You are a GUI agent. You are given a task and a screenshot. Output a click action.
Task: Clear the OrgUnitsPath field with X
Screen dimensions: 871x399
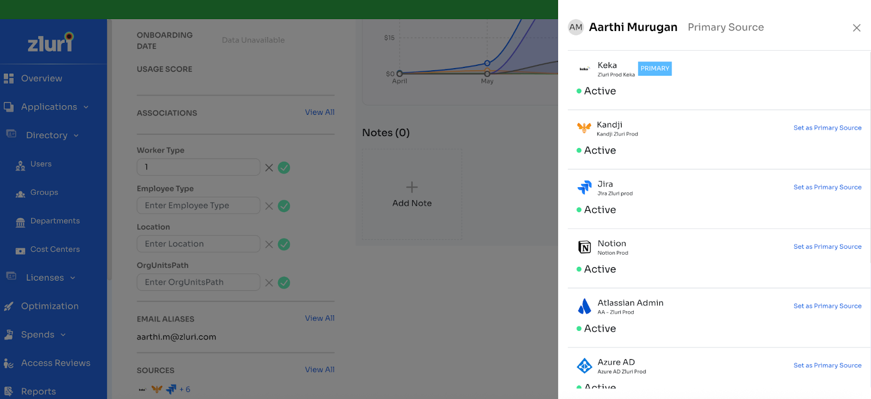[x=269, y=283]
